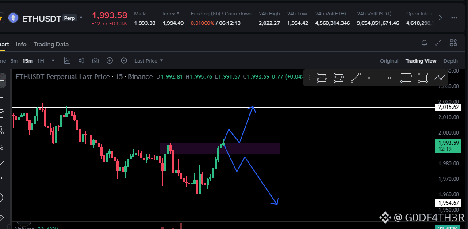Open the Trading Data tab
The height and width of the screenshot is (229, 468).
click(x=51, y=45)
